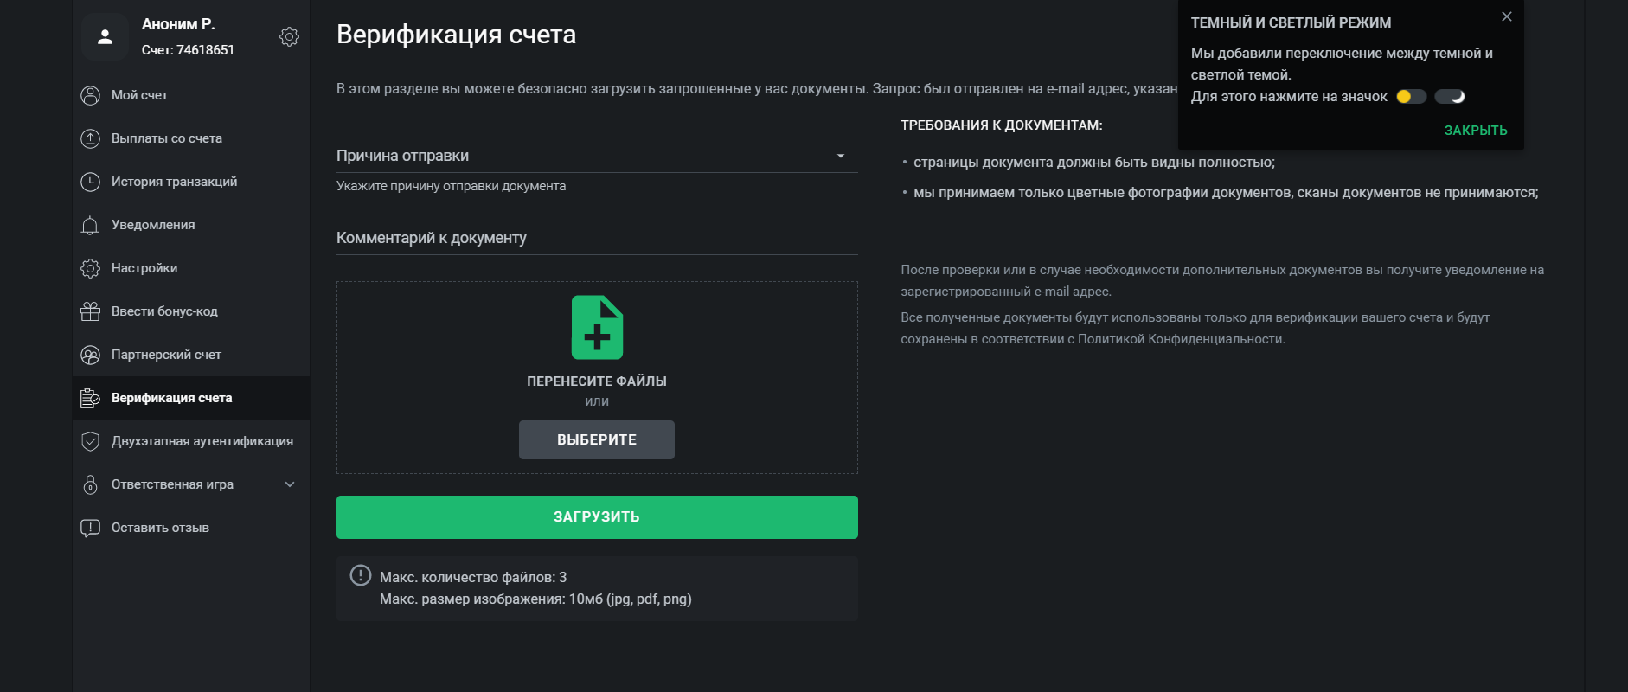1628x692 pixels.
Task: Click the ВЫБЕРИТЕ file button
Action: point(596,439)
